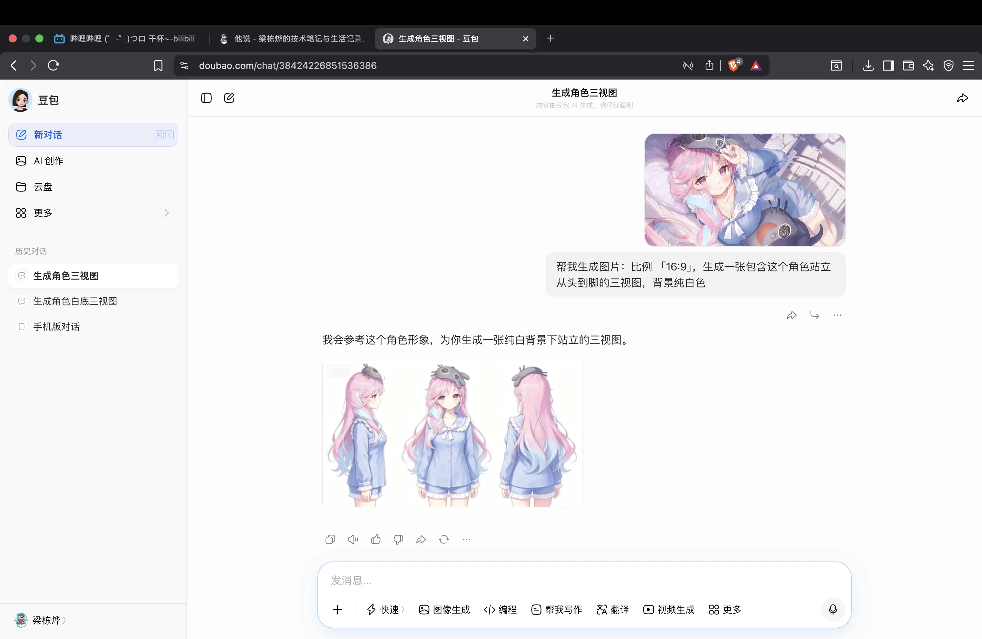Viewport: 982px width, 639px height.
Task: Expand 更多 skills in message toolbar
Action: [x=725, y=610]
